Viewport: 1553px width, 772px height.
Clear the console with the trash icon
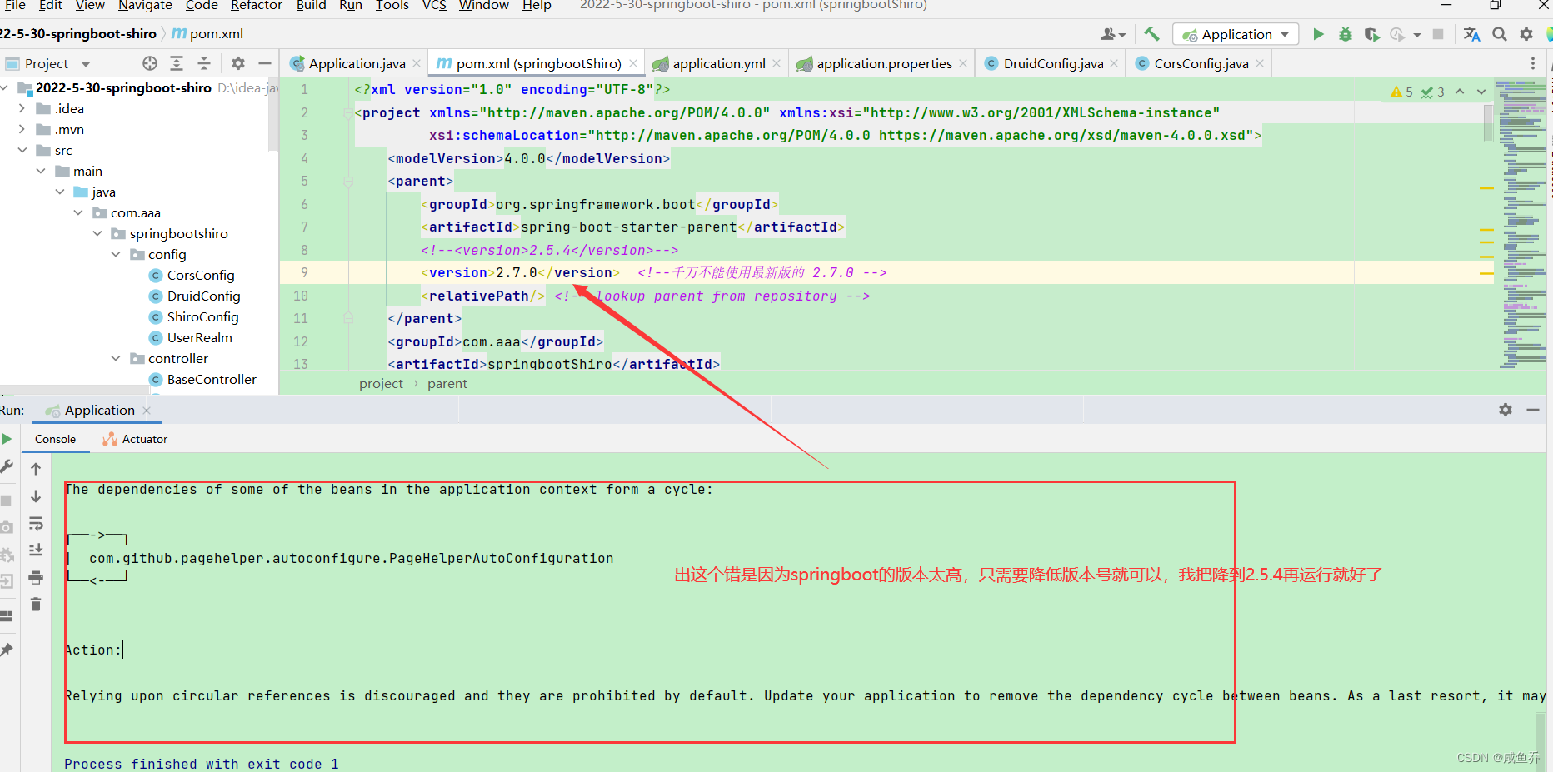click(x=36, y=602)
